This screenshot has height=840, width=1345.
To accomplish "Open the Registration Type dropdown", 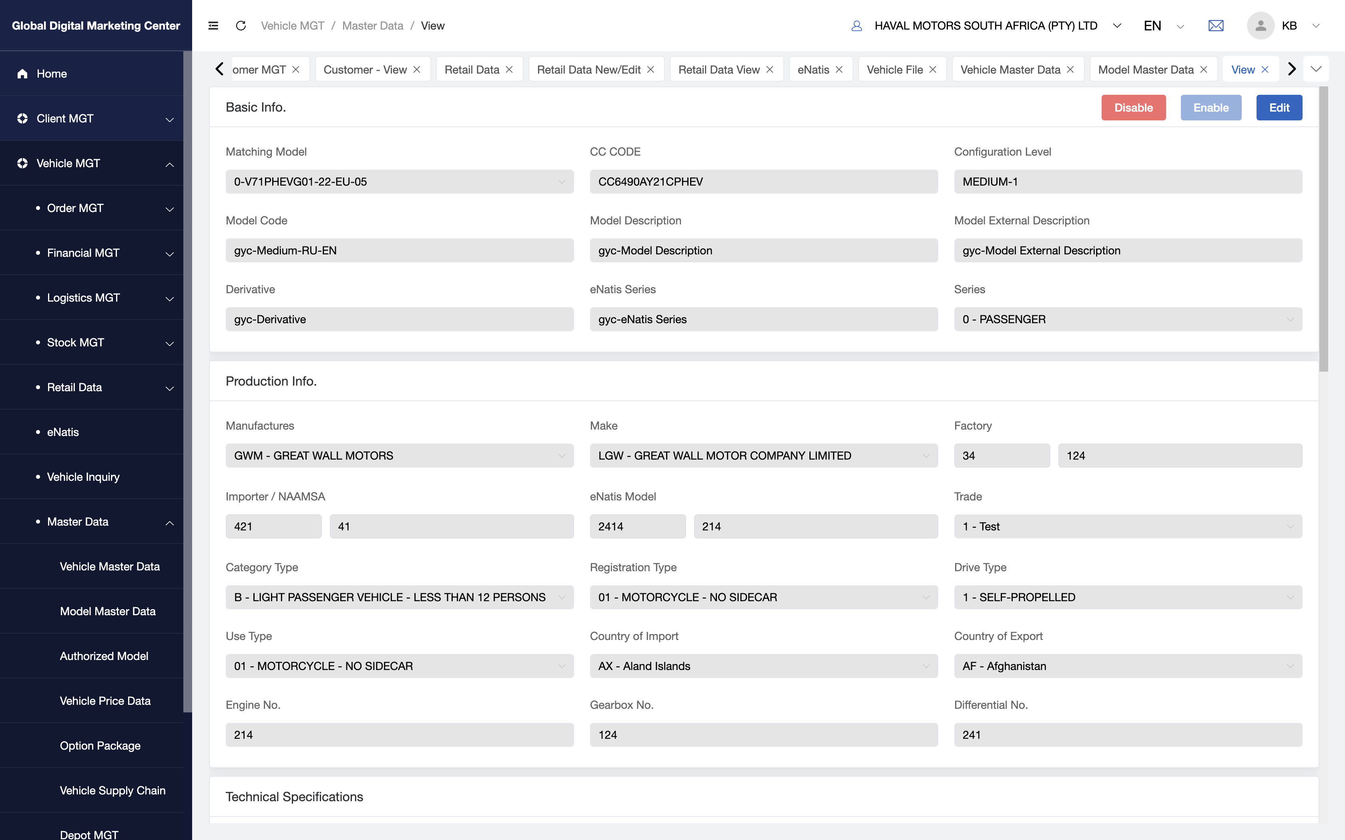I will pos(764,597).
